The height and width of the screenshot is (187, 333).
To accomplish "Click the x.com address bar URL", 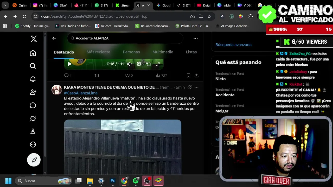I will (94, 16).
